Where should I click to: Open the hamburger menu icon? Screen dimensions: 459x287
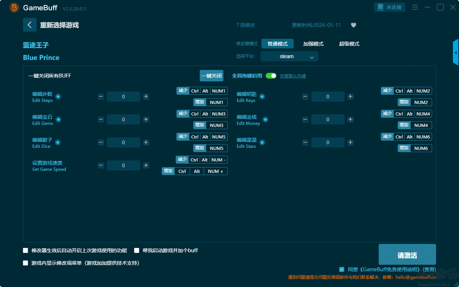[x=415, y=7]
